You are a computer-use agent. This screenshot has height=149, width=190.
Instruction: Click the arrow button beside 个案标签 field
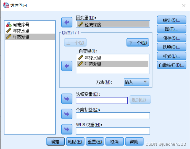point(67,114)
